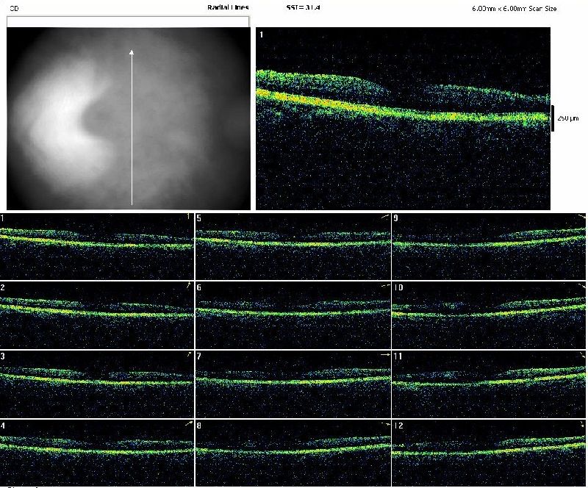This screenshot has height=488, width=588.
Task: Click the scan direction arrow in thumbnail 11
Action: coord(581,355)
